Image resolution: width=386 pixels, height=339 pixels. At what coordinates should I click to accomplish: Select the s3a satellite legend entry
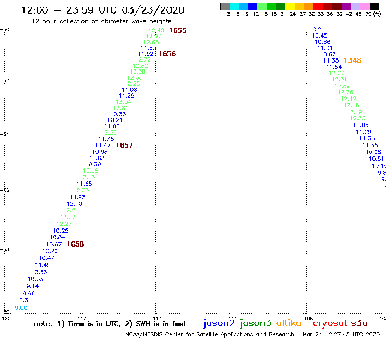tap(359, 323)
